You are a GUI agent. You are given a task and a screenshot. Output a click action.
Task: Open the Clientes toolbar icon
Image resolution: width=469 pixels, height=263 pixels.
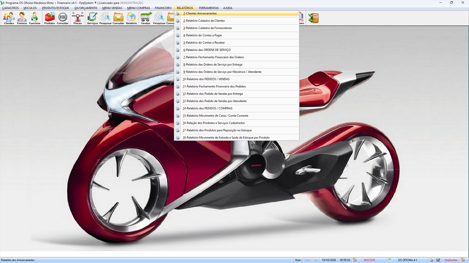tap(9, 18)
